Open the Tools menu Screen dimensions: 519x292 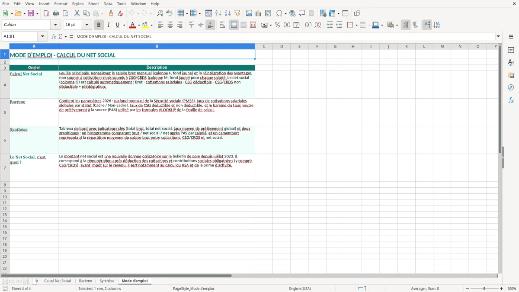coord(122,3)
